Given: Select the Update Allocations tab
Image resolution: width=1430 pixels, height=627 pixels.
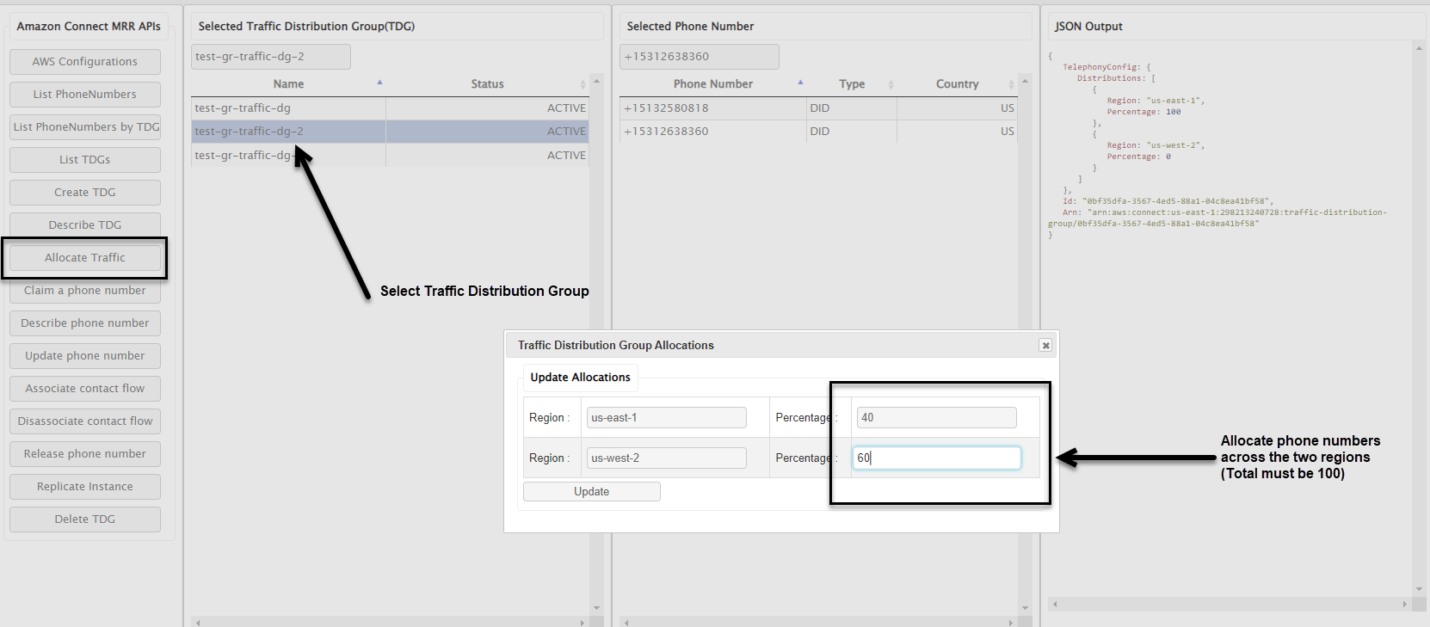Looking at the screenshot, I should point(581,378).
